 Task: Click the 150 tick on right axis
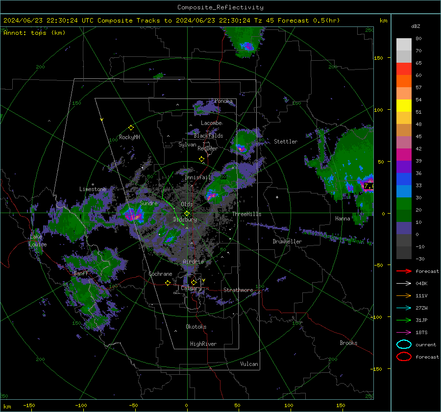point(378,58)
